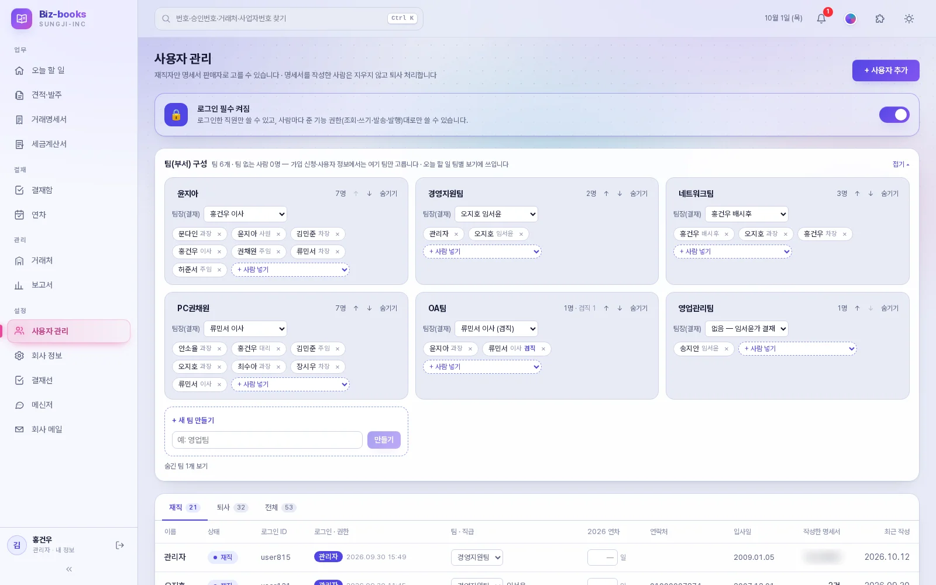This screenshot has height=585, width=936.
Task: Show hidden teams via 숨긴 팀 1개 보기
Action: coord(186,466)
